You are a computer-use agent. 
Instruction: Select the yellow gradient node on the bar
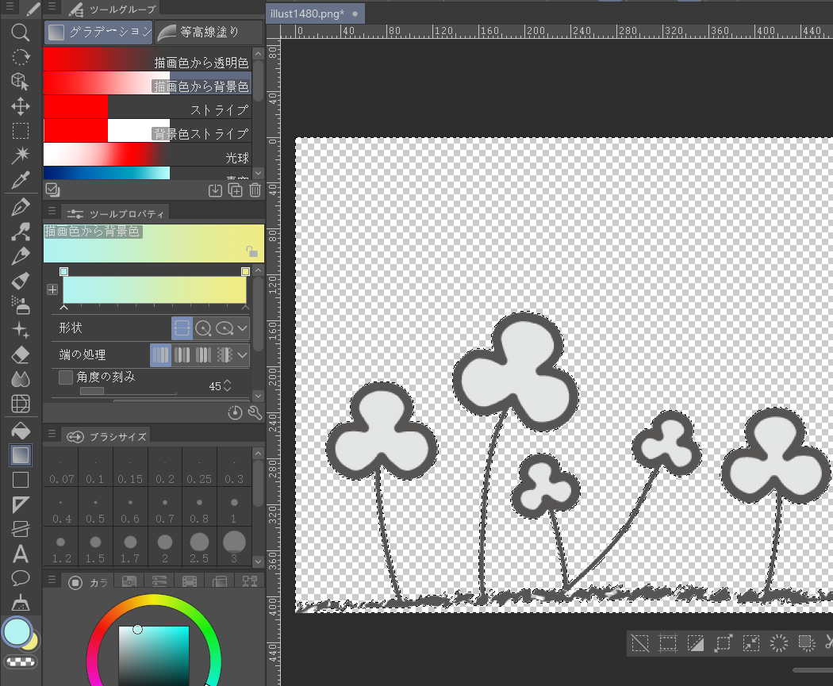pos(245,272)
